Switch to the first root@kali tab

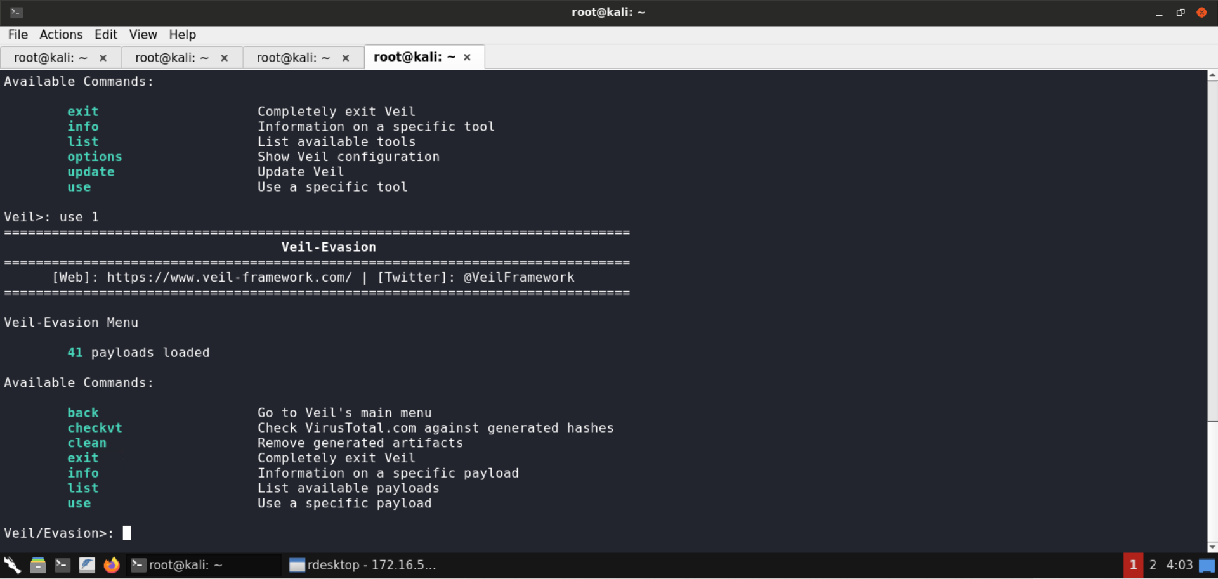click(61, 58)
